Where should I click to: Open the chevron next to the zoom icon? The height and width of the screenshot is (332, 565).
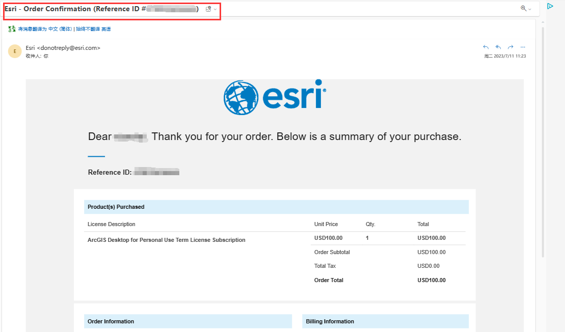pos(530,9)
